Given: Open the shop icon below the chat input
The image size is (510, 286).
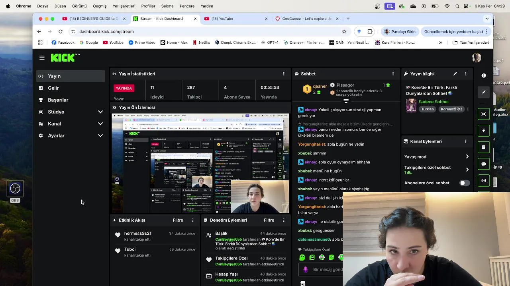Looking at the screenshot, I should [303, 283].
